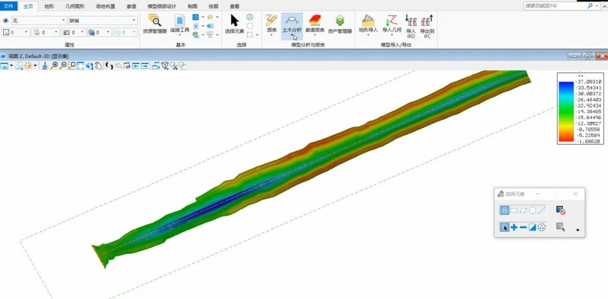Click 导出到IFC export icon
The image size is (608, 299).
[x=427, y=26]
